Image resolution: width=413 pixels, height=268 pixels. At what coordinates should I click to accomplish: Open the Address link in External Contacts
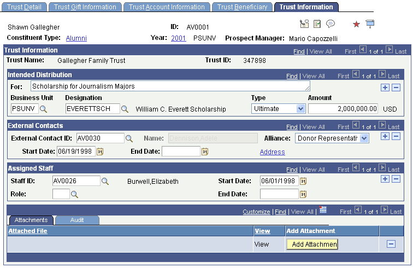[273, 152]
